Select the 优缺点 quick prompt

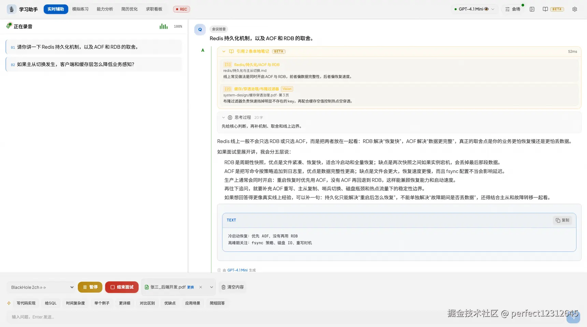coord(170,303)
